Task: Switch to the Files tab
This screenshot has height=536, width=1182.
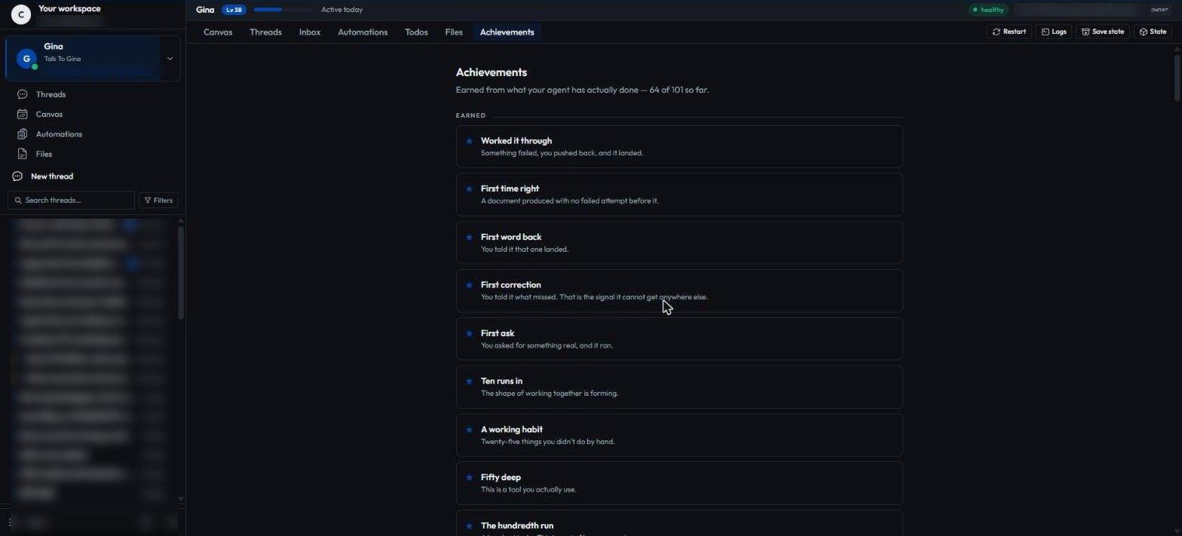Action: (x=454, y=32)
